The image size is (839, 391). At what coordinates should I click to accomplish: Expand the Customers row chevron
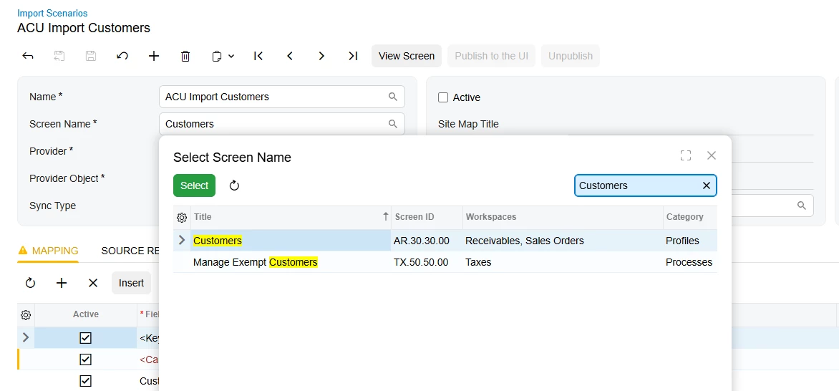click(x=181, y=240)
